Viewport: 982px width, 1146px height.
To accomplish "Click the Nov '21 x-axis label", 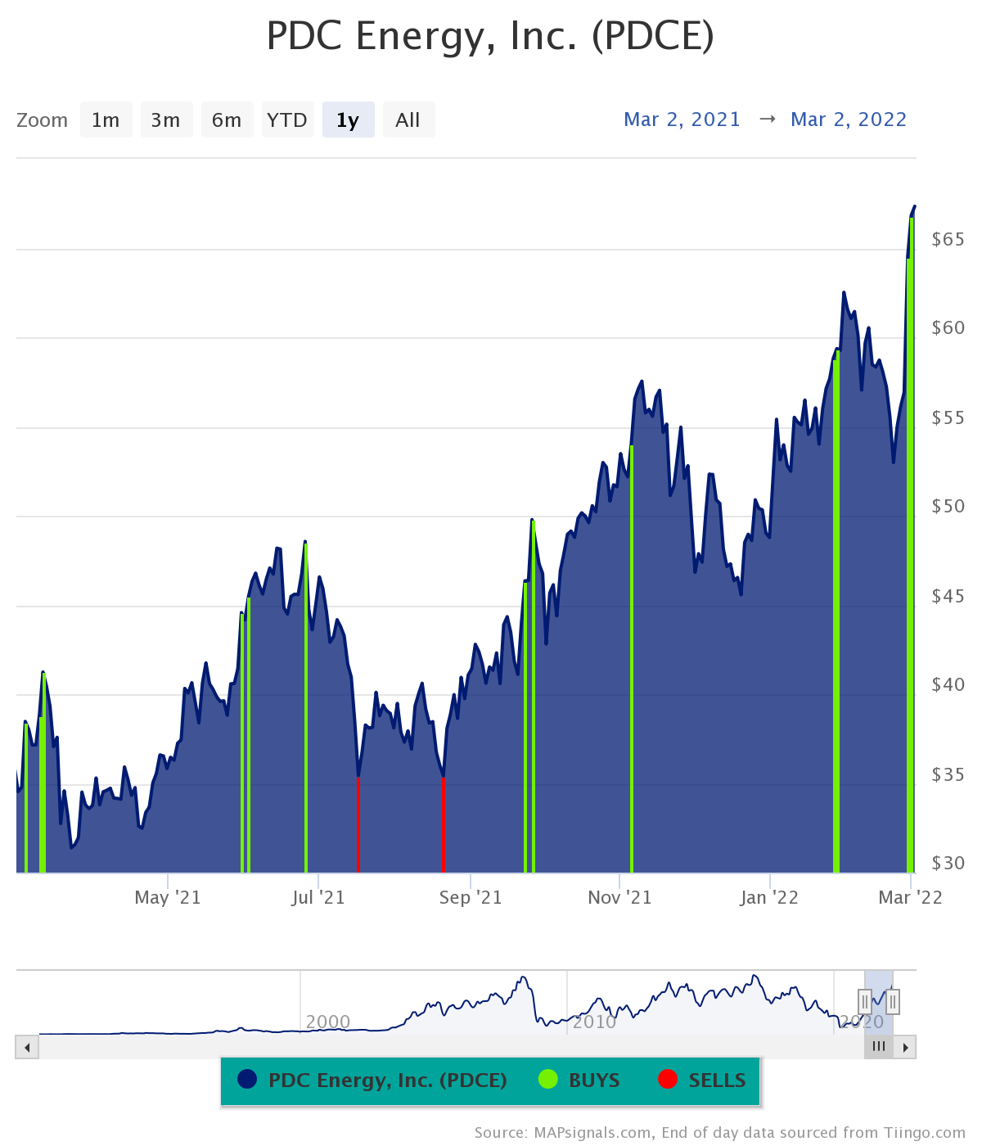I will pyautogui.click(x=620, y=897).
